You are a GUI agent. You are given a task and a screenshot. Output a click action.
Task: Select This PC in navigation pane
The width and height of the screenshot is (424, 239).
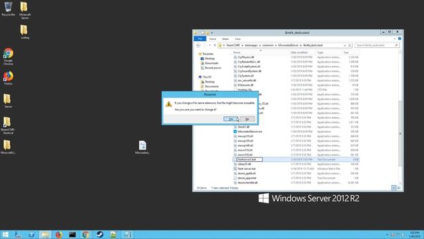tap(207, 77)
